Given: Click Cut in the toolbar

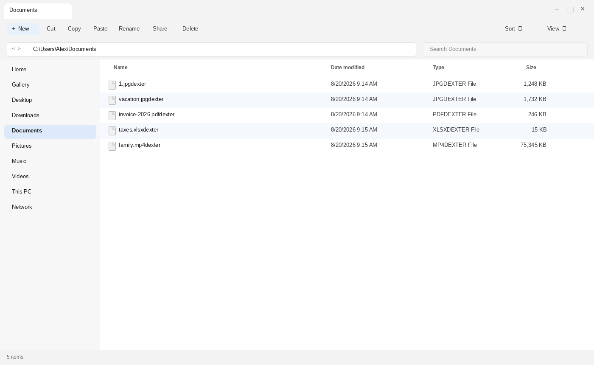Looking at the screenshot, I should (51, 29).
